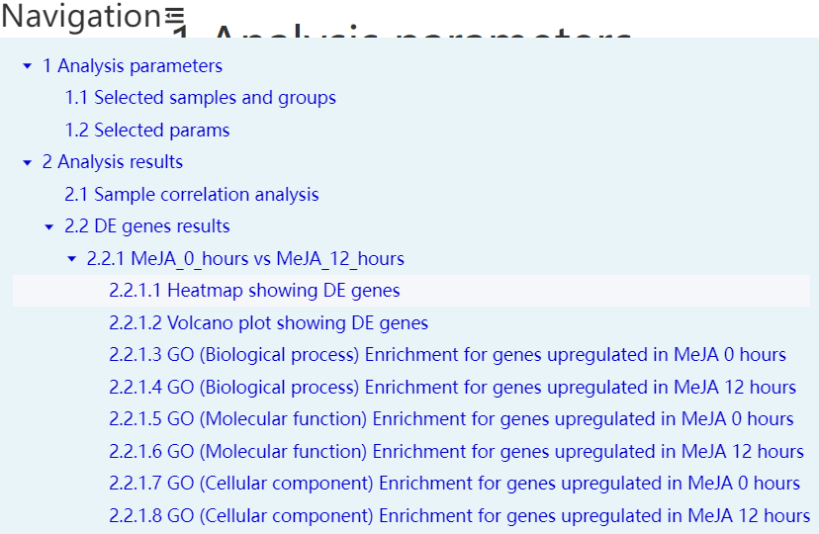This screenshot has height=534, width=819.
Task: Collapse the 2 Analysis results section
Action: click(x=27, y=162)
